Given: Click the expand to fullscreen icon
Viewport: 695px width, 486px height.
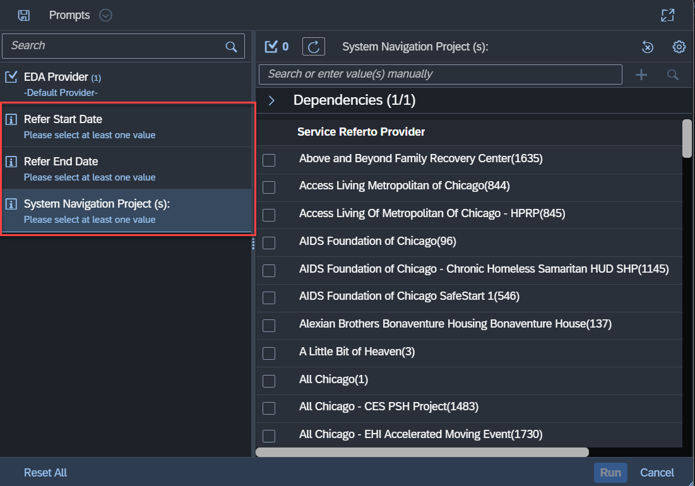Looking at the screenshot, I should click(667, 15).
